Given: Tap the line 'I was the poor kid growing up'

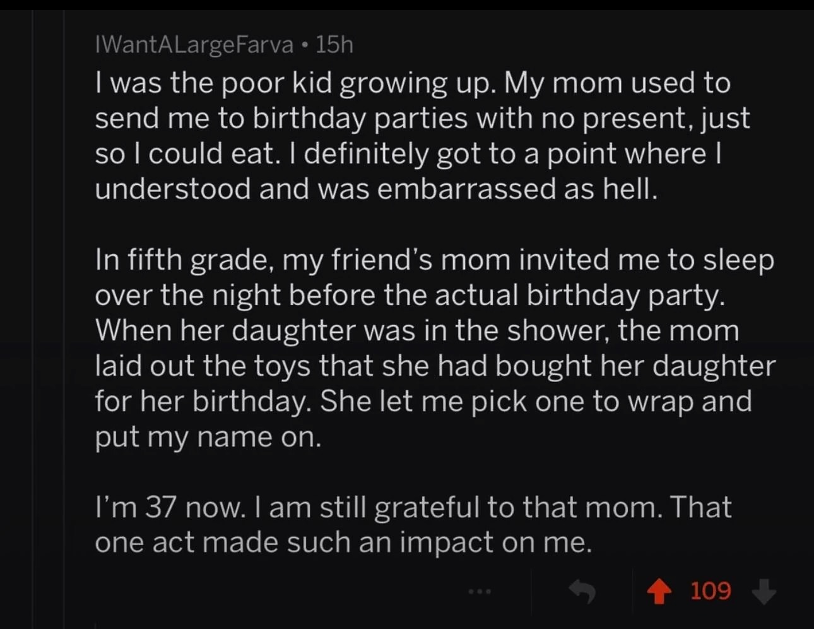Looking at the screenshot, I should click(413, 83).
